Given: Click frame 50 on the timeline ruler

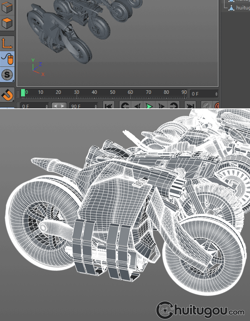Looking at the screenshot, I should tap(112, 93).
